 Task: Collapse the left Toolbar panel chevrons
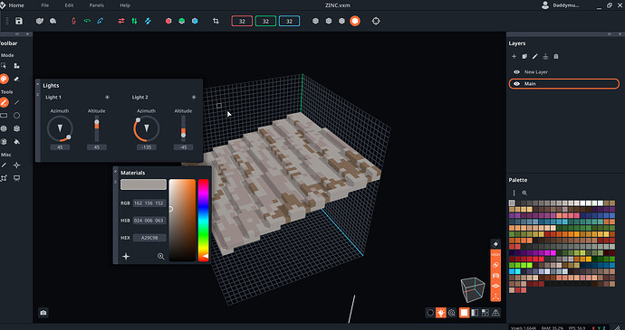(16, 34)
